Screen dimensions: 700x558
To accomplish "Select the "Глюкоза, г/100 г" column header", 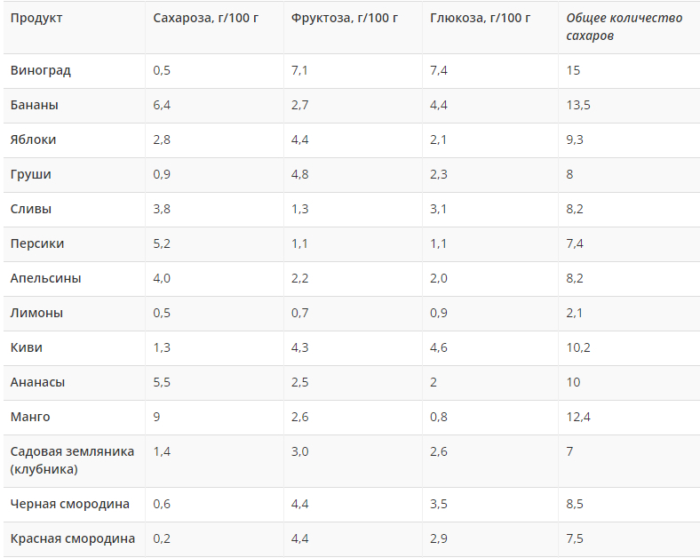I will point(481,19).
